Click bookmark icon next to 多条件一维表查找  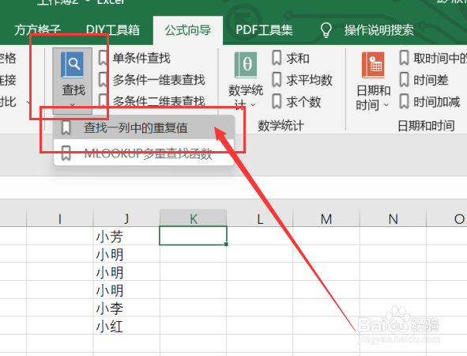point(103,80)
